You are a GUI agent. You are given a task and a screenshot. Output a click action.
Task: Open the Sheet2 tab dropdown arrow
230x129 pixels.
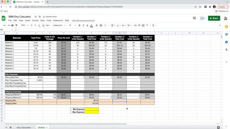click(x=47, y=128)
